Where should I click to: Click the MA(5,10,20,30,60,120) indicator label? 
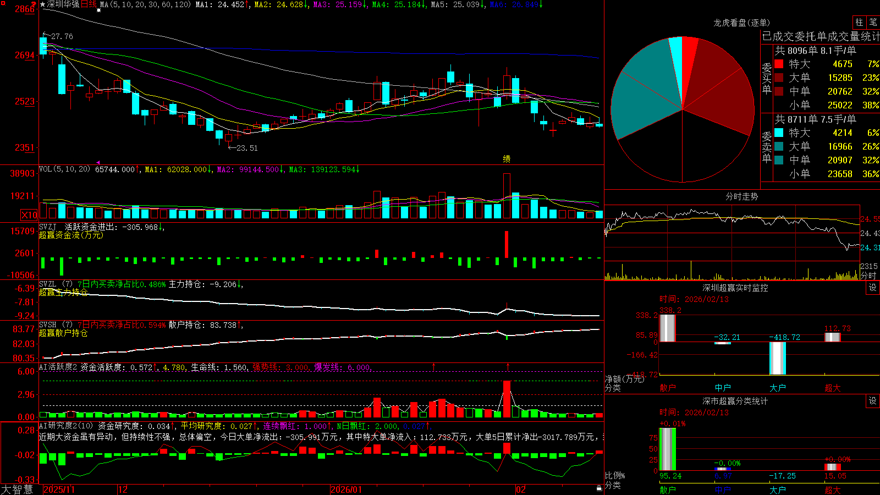pos(146,4)
